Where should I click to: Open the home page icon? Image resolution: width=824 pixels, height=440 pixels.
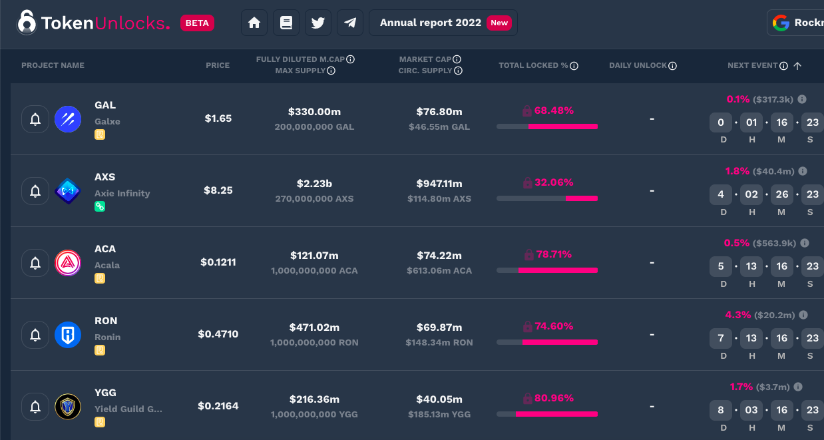pyautogui.click(x=254, y=23)
